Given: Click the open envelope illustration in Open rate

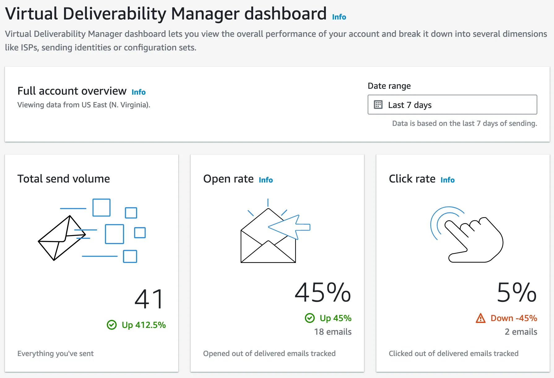Looking at the screenshot, I should tap(275, 231).
